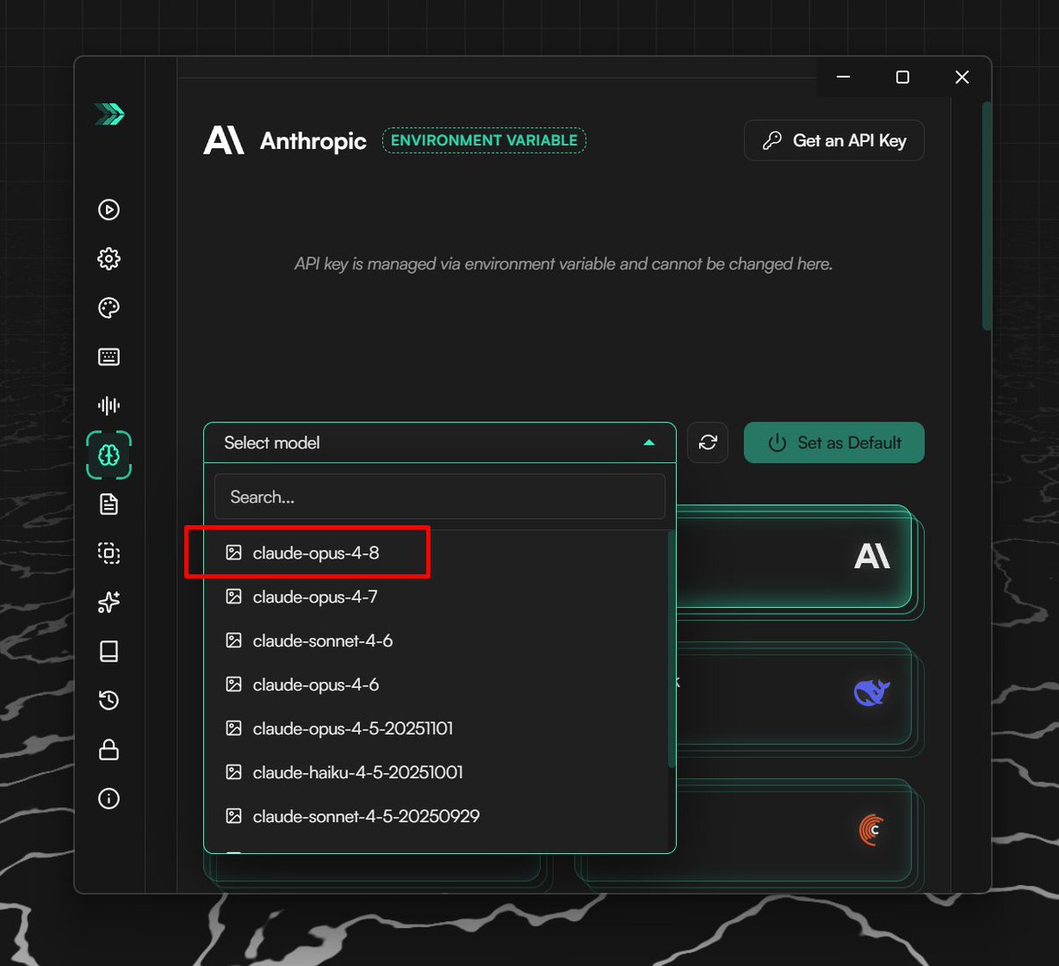Select the brain AI models sidebar icon
This screenshot has height=966, width=1059.
[109, 455]
